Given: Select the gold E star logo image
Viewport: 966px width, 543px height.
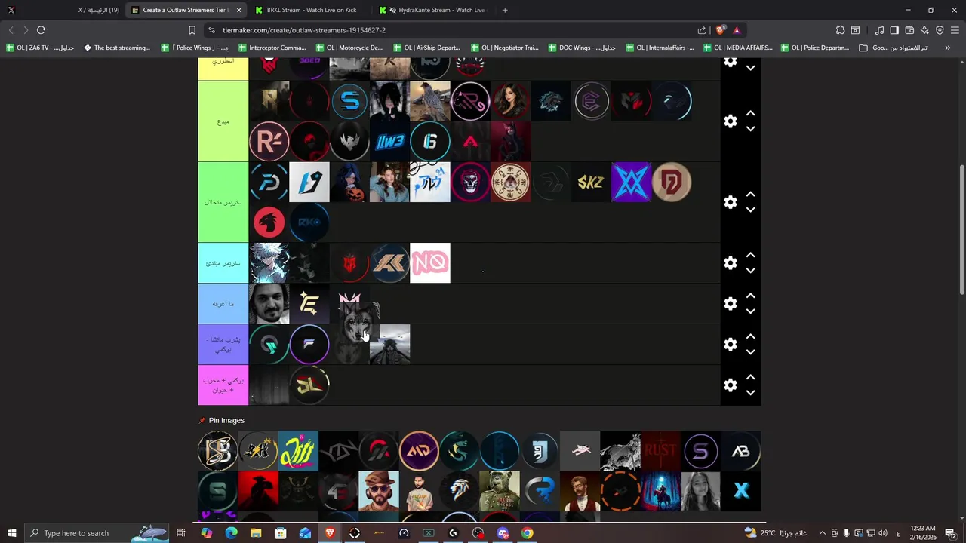Looking at the screenshot, I should (309, 304).
